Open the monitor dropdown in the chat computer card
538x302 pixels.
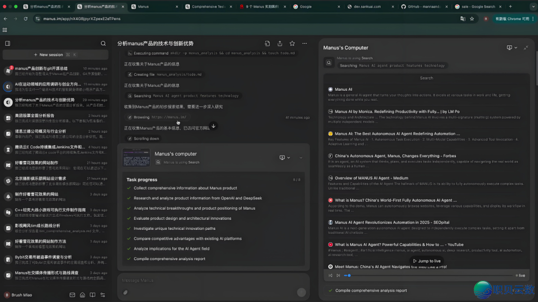click(285, 157)
